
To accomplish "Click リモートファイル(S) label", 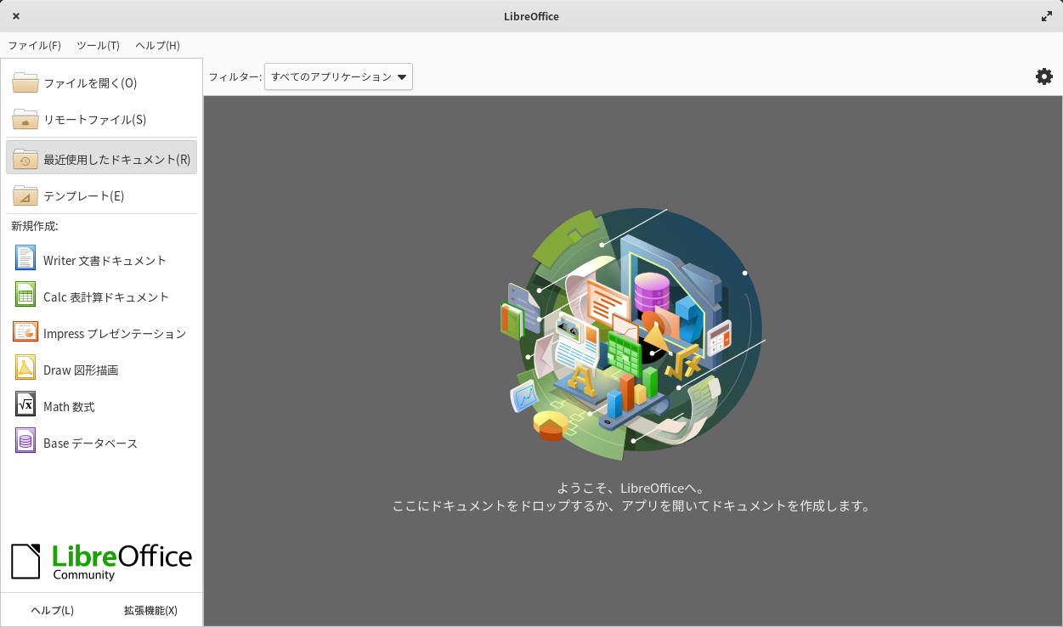I will (x=95, y=120).
